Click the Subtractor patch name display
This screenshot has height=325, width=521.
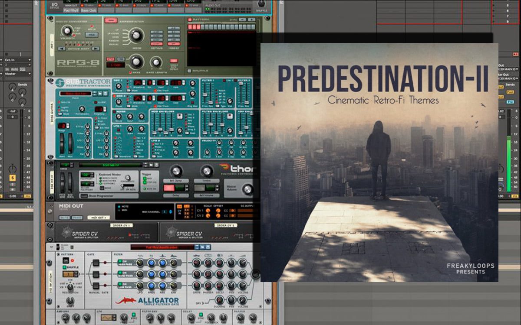[x=76, y=93]
